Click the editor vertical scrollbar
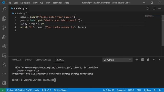 163,31
